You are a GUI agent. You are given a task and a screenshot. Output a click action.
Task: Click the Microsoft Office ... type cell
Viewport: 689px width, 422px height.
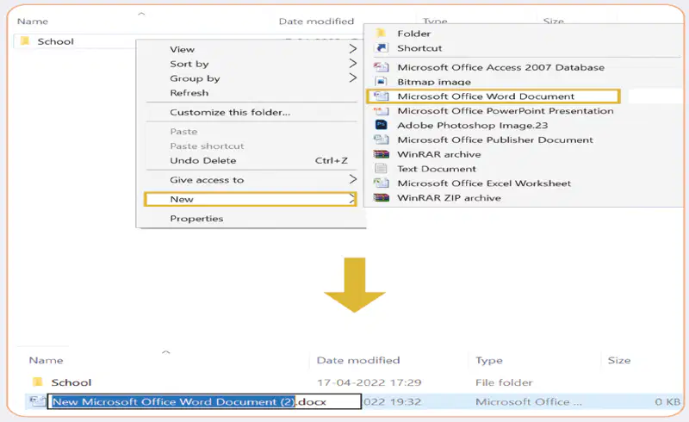(x=529, y=402)
